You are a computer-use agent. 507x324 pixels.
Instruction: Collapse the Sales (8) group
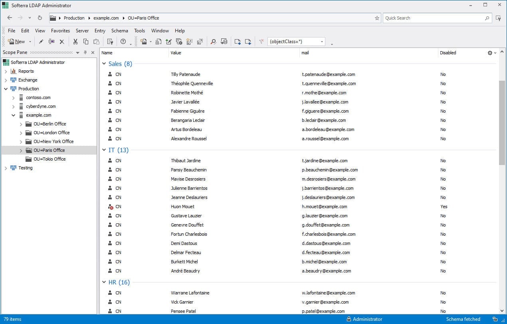pos(104,64)
